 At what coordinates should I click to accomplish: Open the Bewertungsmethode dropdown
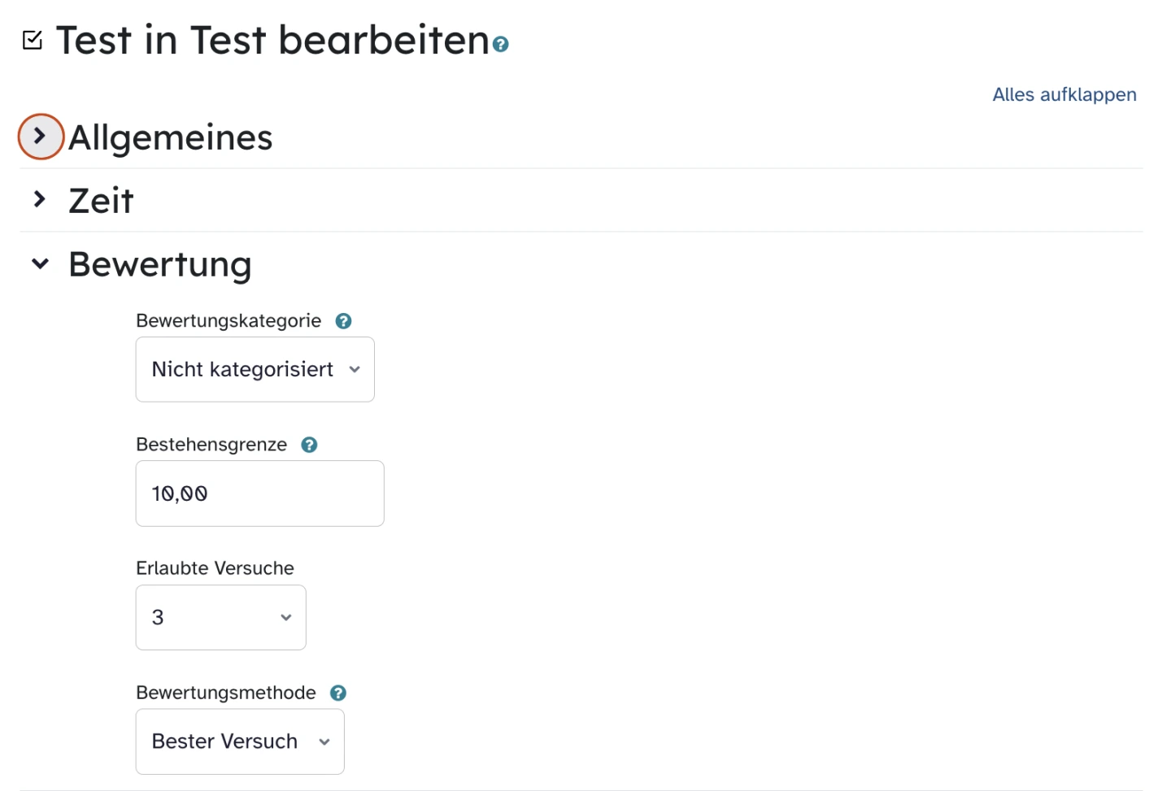[240, 741]
